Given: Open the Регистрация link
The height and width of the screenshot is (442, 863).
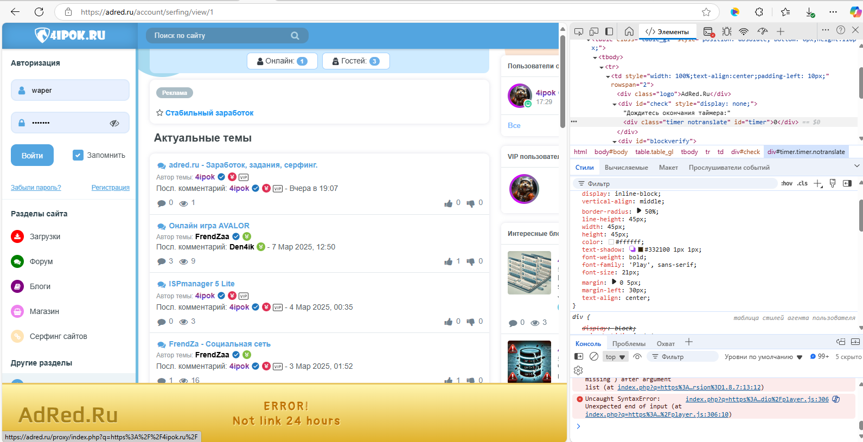Looking at the screenshot, I should click(x=110, y=188).
